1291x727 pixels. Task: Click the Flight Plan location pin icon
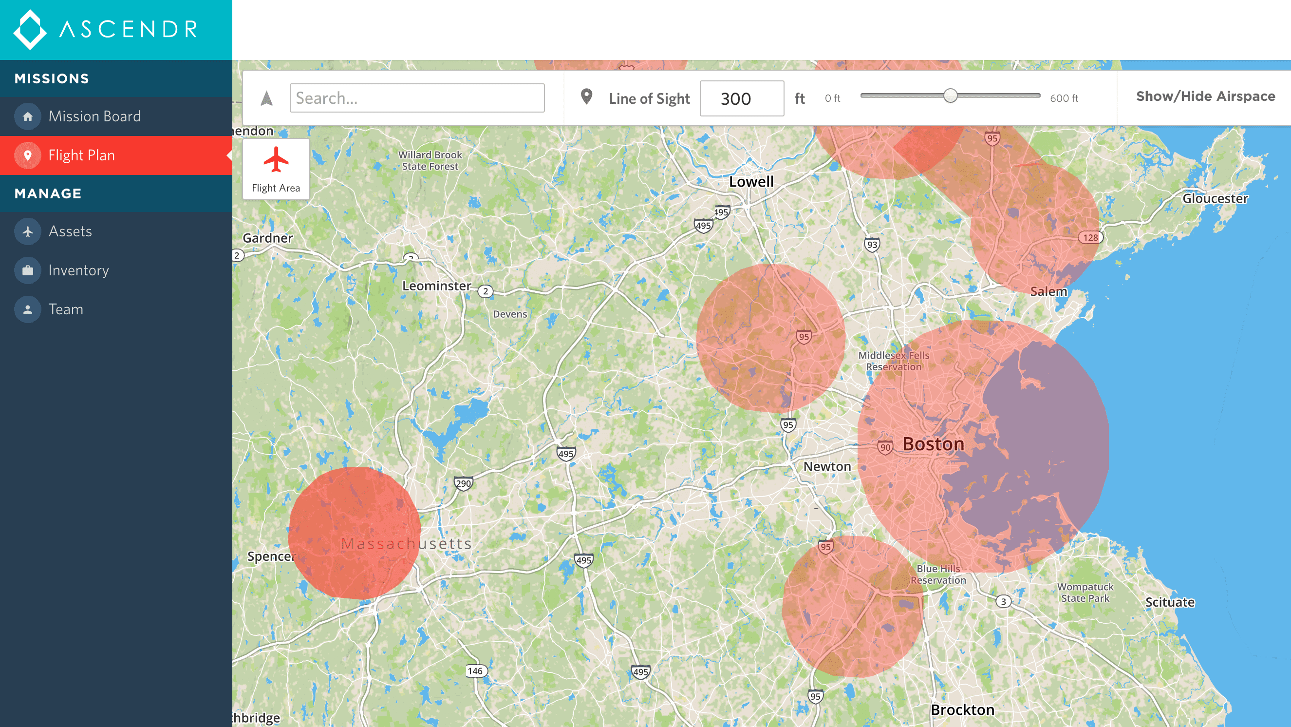point(28,155)
